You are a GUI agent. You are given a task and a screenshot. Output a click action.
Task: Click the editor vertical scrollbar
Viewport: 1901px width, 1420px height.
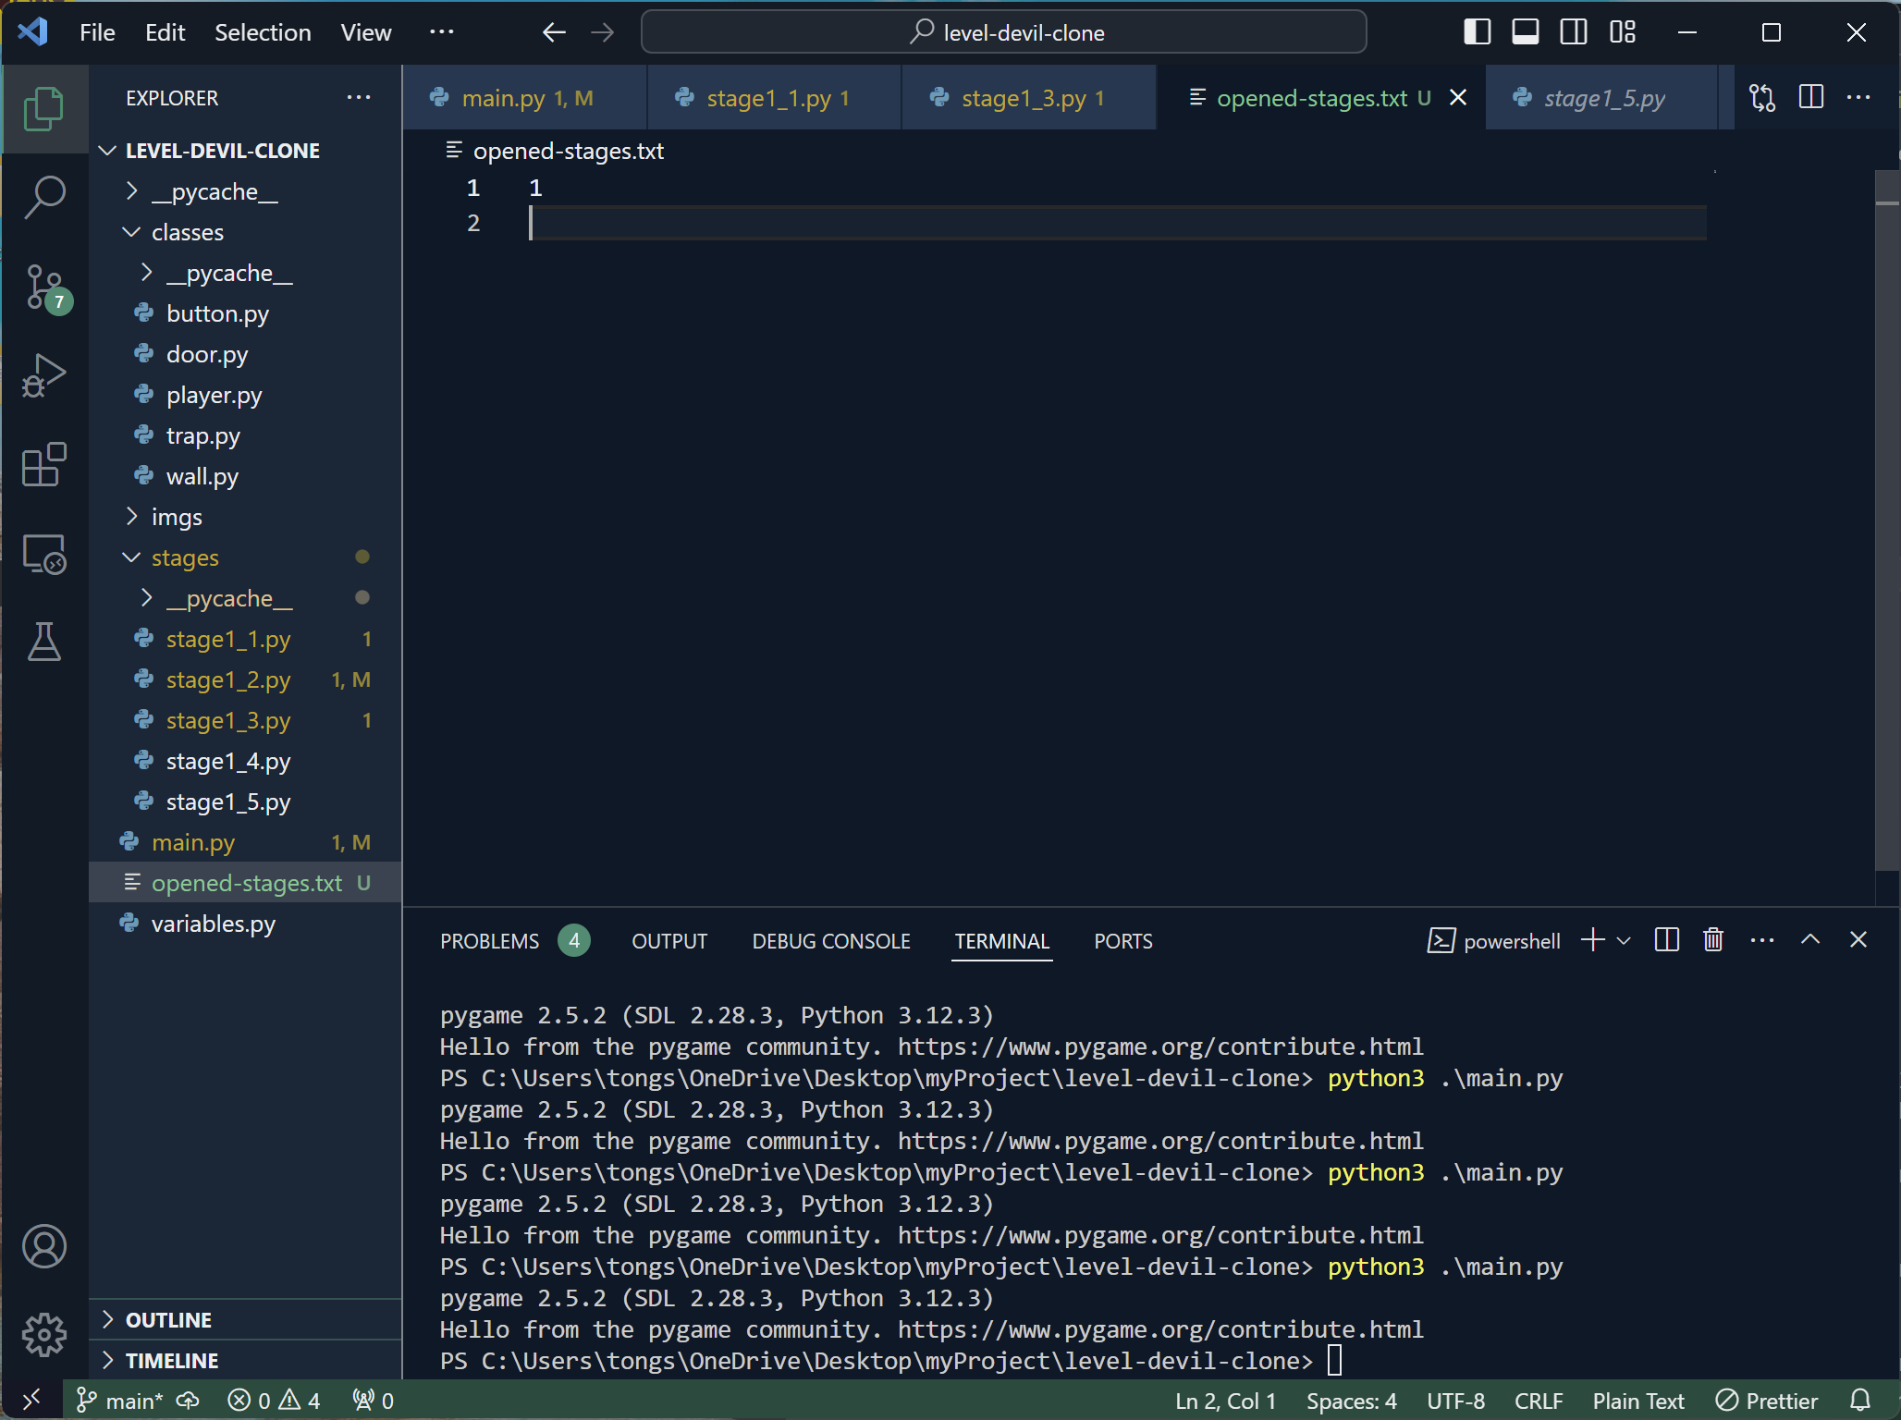(x=1886, y=520)
